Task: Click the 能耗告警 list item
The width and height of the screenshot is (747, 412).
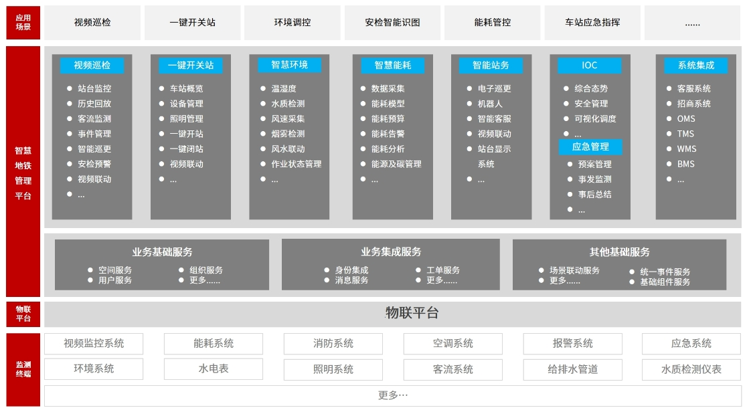Action: (388, 134)
